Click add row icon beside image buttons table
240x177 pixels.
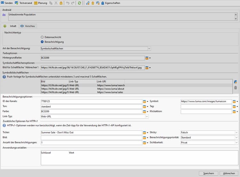point(236,82)
